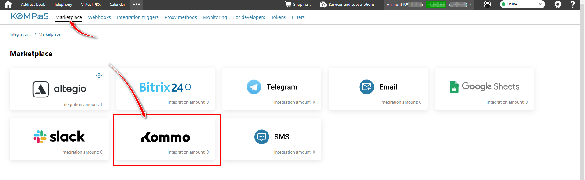Click the move icon on altegio card

click(x=99, y=76)
